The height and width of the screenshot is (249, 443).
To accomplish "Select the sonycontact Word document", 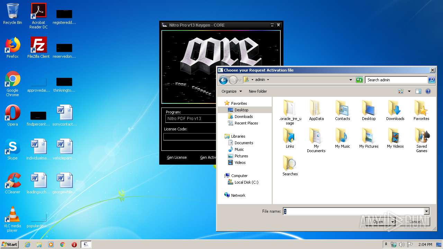I will click(x=65, y=116).
